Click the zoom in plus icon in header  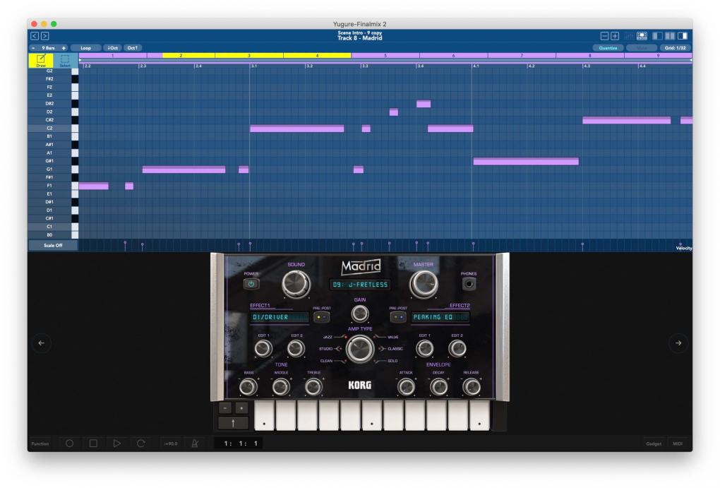click(x=615, y=36)
